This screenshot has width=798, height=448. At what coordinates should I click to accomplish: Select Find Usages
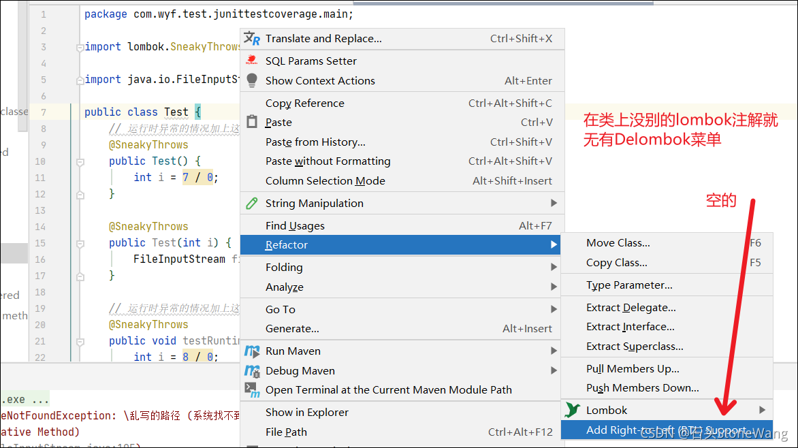click(402, 225)
